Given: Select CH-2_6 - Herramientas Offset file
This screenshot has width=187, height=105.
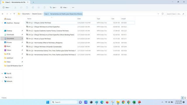Looking at the screenshot, I should 80,43.
